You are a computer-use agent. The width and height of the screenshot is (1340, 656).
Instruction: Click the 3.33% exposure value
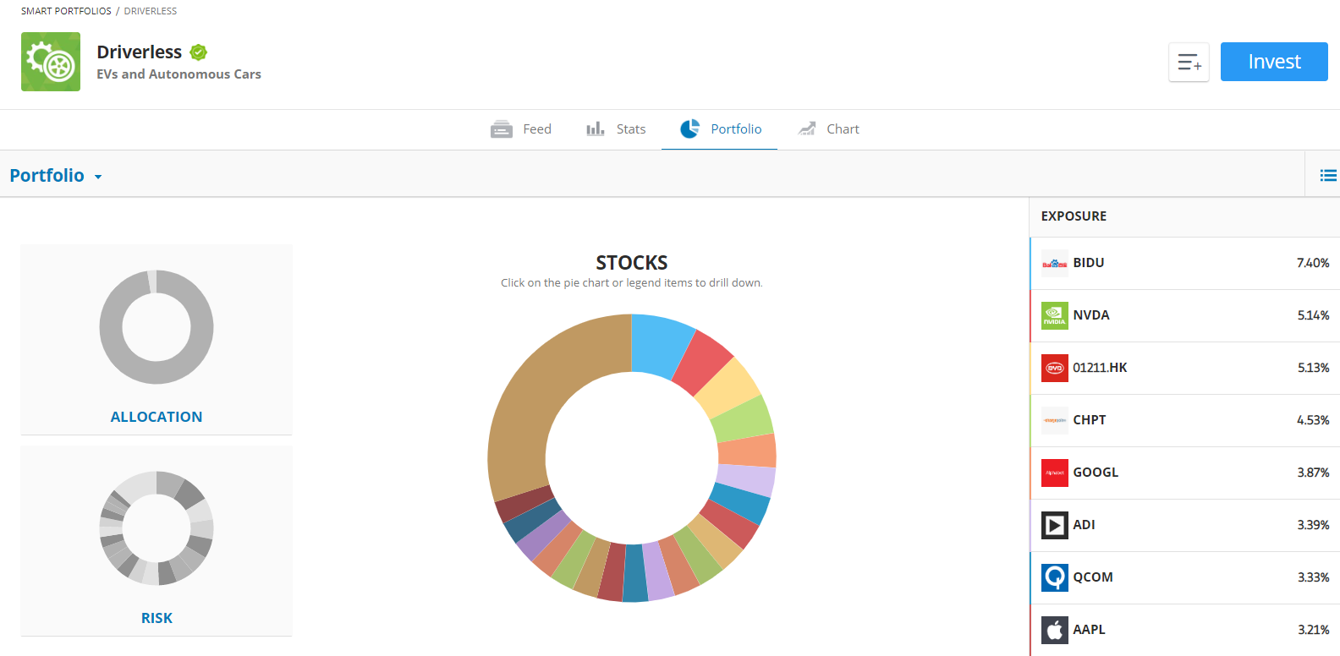1313,577
